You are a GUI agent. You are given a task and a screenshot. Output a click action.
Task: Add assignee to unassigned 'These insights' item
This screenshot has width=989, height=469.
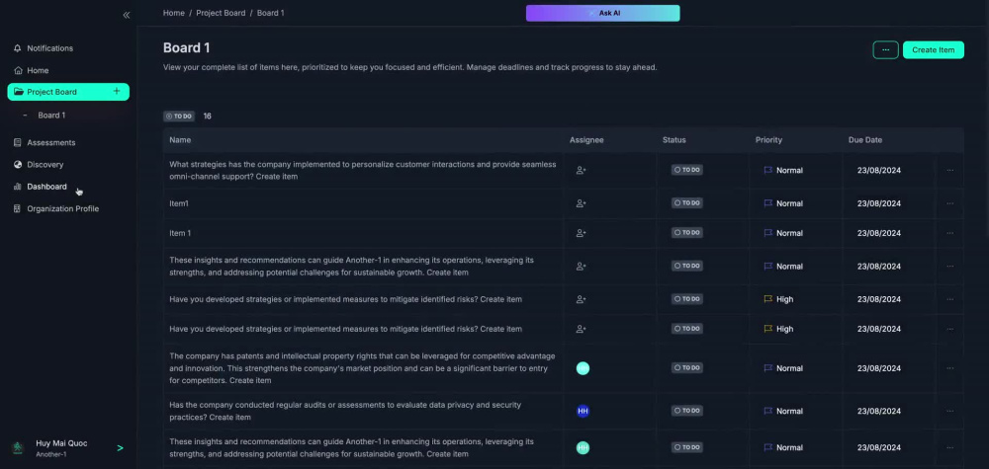click(x=582, y=267)
